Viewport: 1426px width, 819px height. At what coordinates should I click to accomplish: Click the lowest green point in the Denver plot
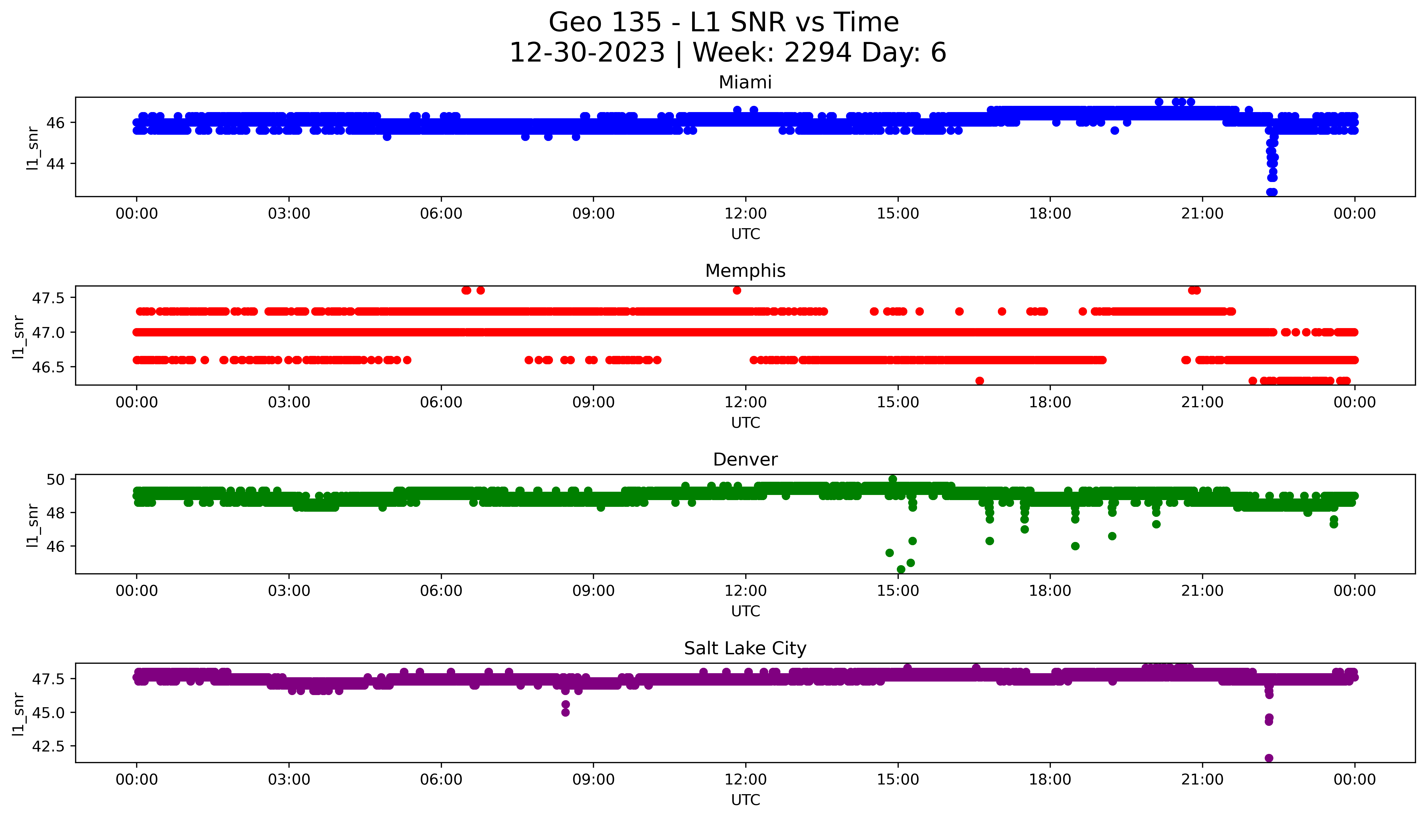tap(901, 569)
